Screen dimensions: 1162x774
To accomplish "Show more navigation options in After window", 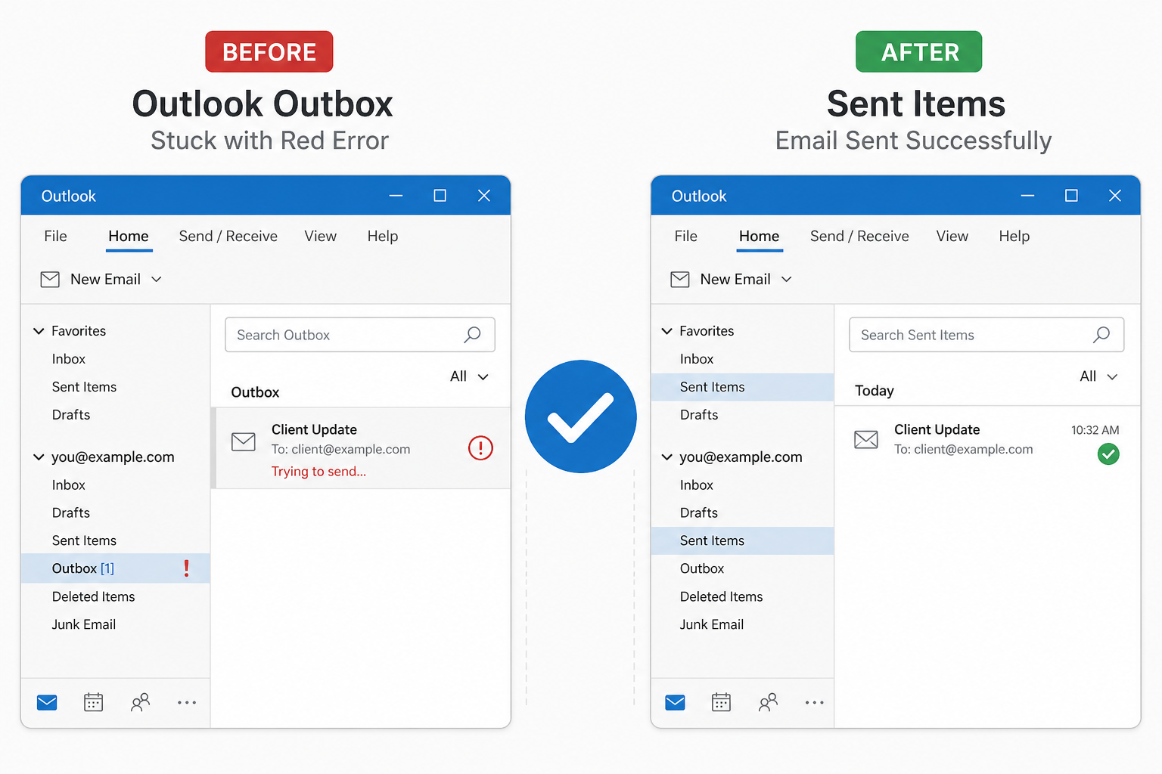I will pos(815,703).
